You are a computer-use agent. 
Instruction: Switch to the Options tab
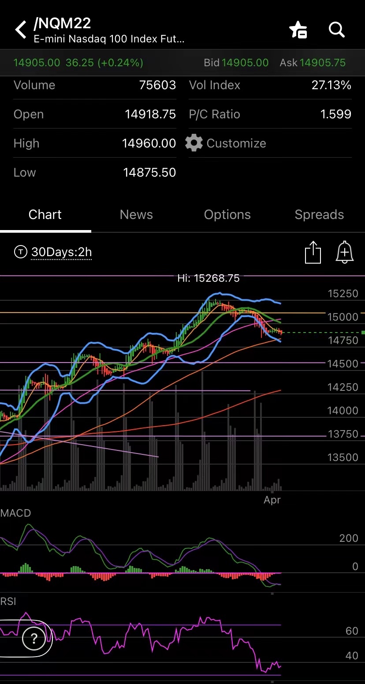coord(227,215)
